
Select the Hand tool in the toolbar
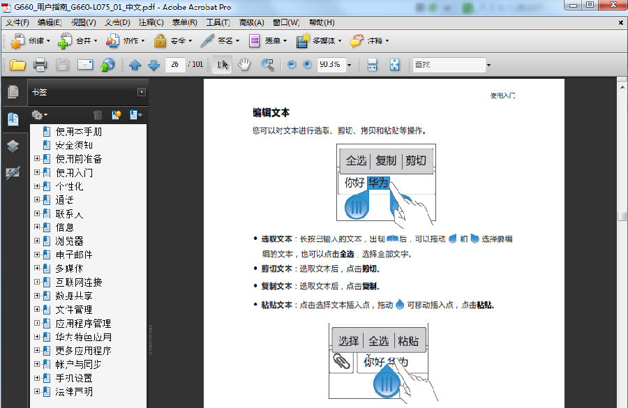click(x=244, y=64)
